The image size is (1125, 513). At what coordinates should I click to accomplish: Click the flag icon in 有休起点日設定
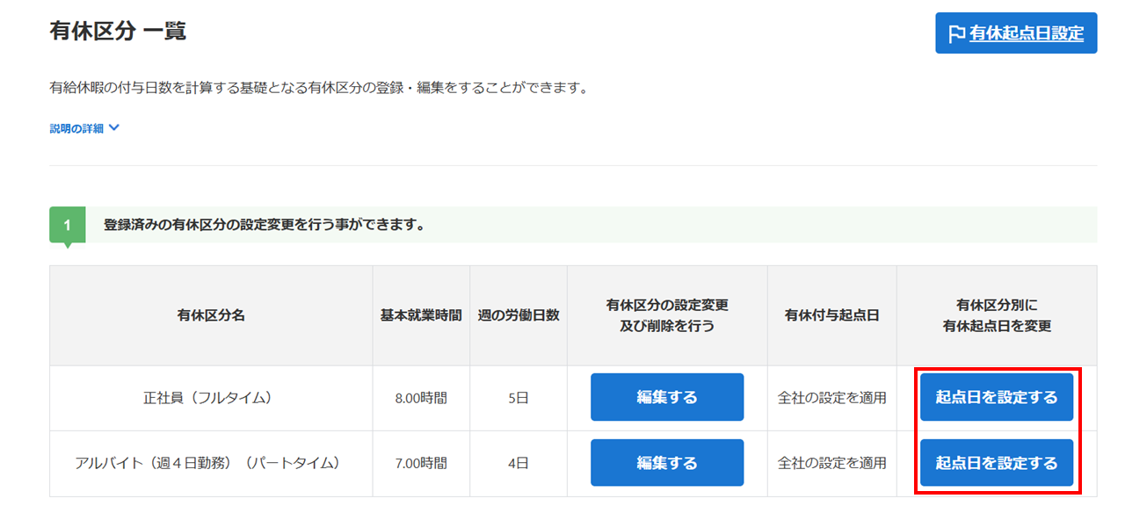(956, 33)
